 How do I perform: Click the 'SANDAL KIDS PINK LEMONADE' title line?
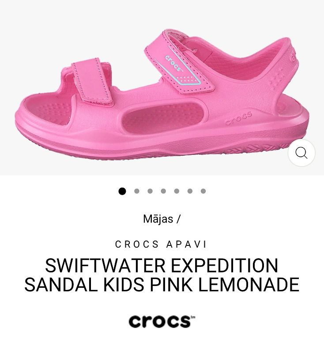click(x=162, y=284)
